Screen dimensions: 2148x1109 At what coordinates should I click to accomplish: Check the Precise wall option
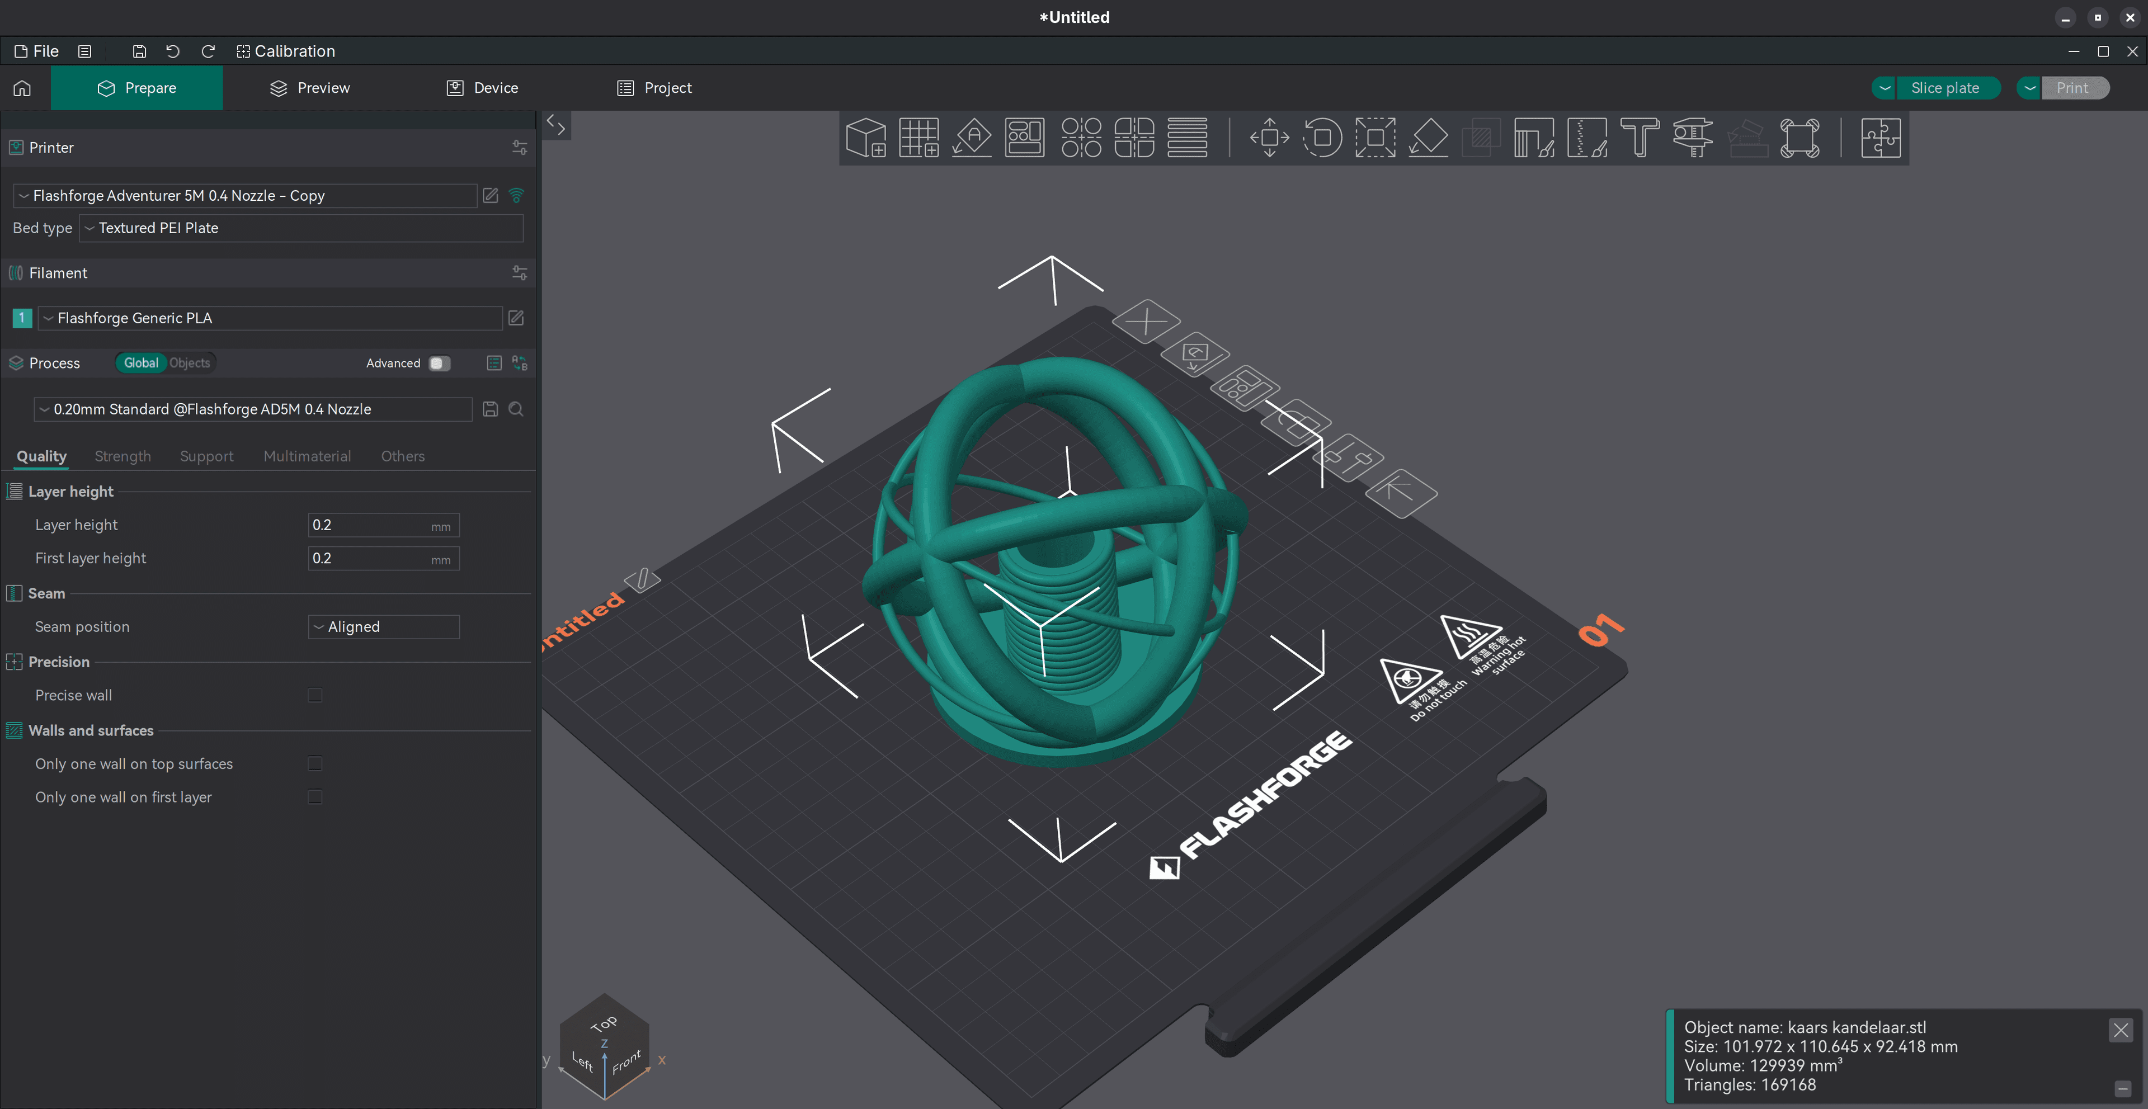pos(314,695)
